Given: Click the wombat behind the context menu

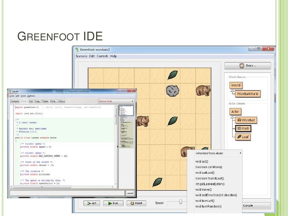Looking at the screenshot, I should tap(185, 152).
